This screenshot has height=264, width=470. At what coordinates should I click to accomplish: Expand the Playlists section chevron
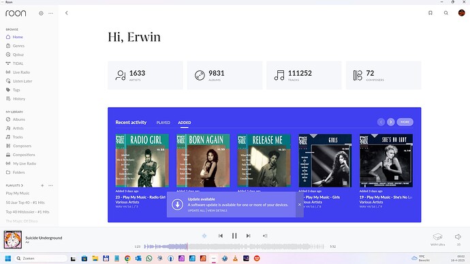[22, 186]
